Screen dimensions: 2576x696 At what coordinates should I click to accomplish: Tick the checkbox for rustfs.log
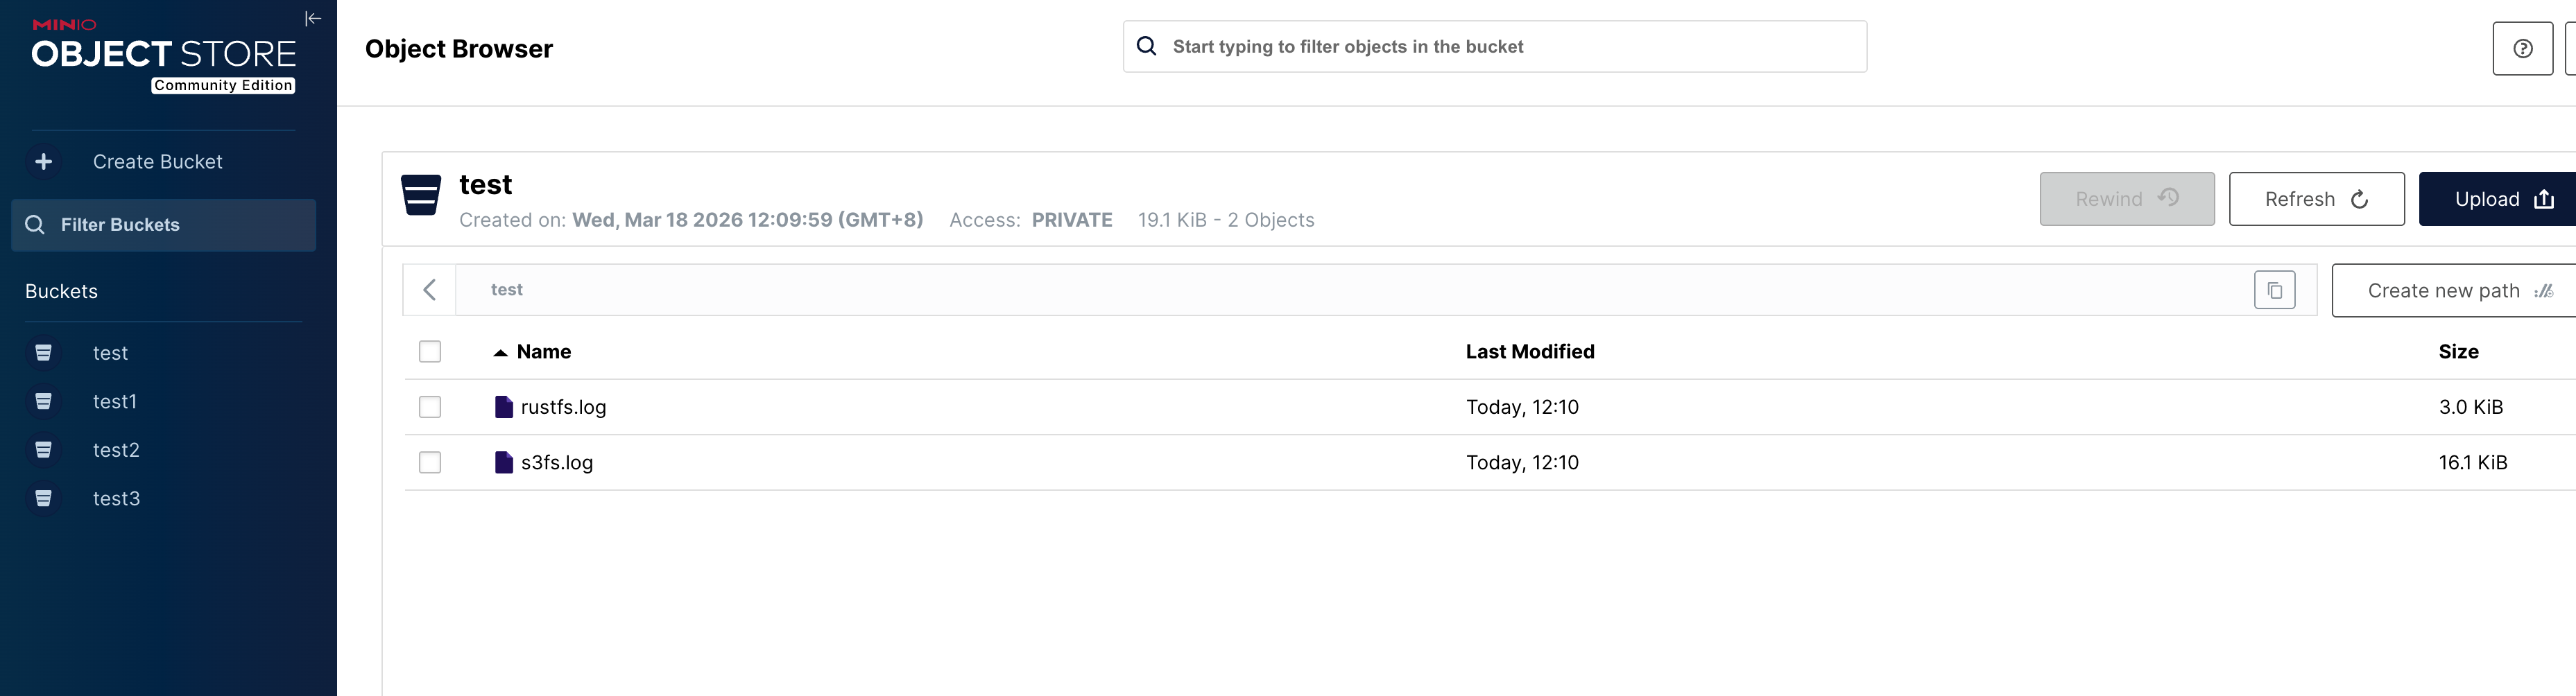point(430,407)
